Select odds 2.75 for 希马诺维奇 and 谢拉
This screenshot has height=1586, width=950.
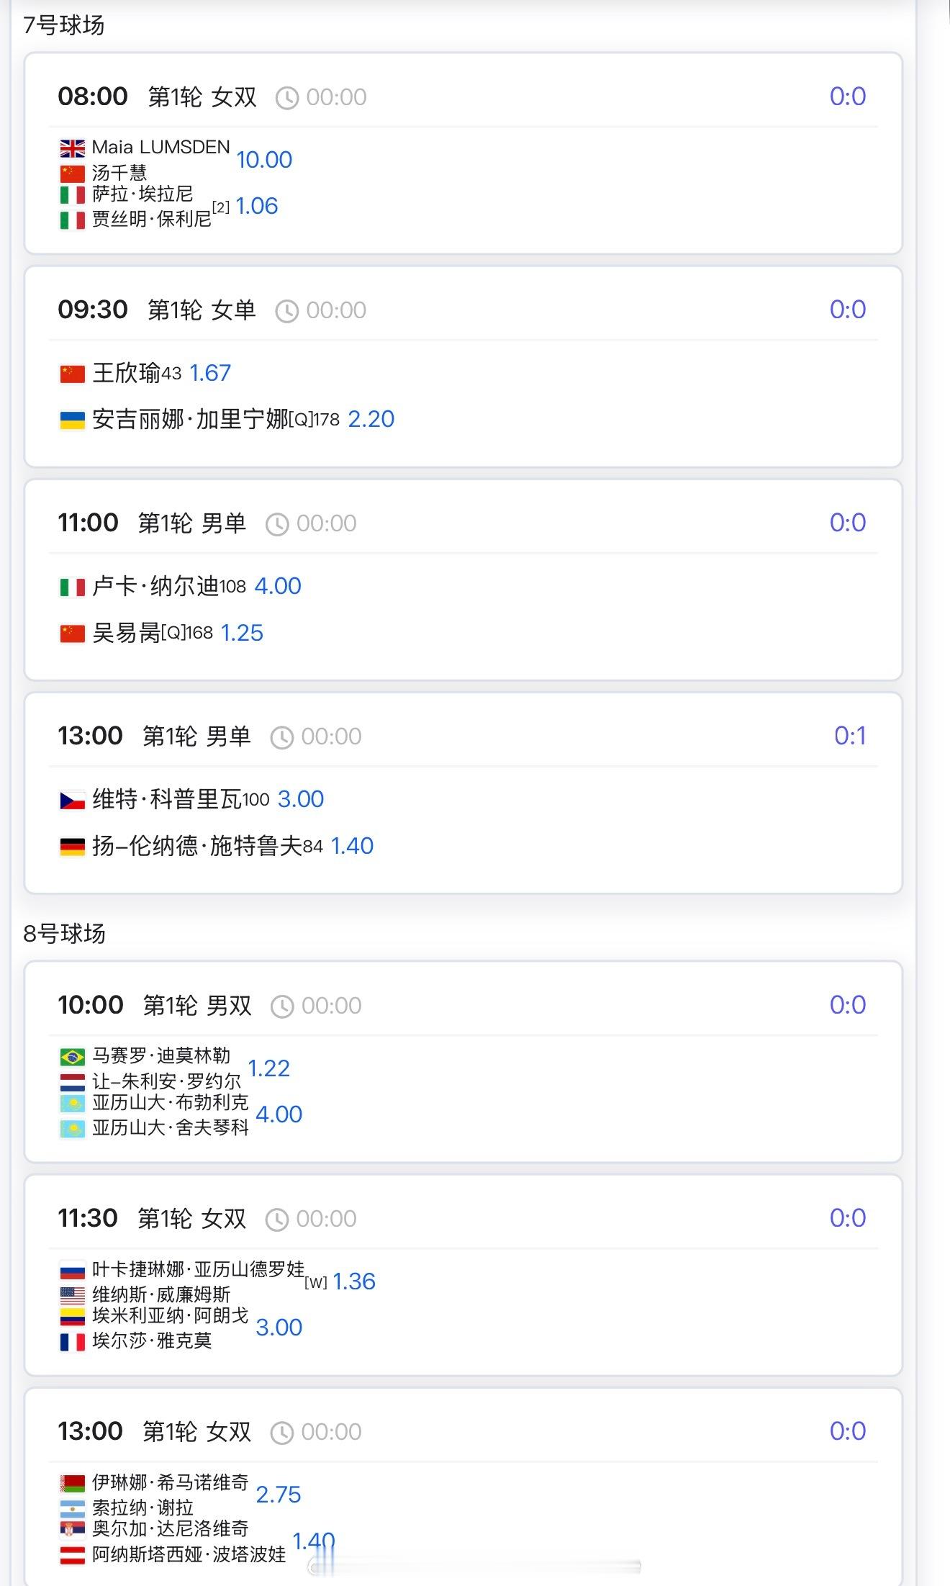click(x=279, y=1495)
